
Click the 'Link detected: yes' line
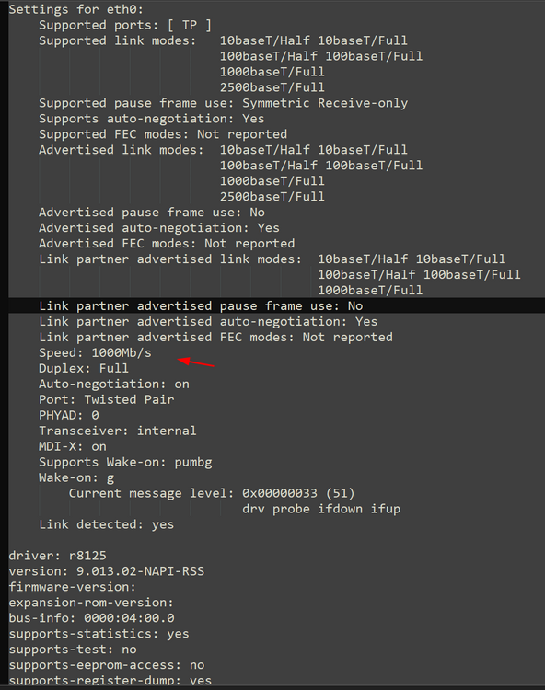tap(106, 524)
